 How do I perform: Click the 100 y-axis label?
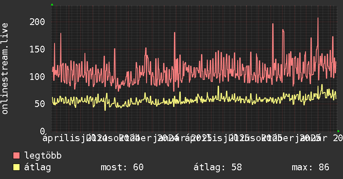tap(37, 77)
